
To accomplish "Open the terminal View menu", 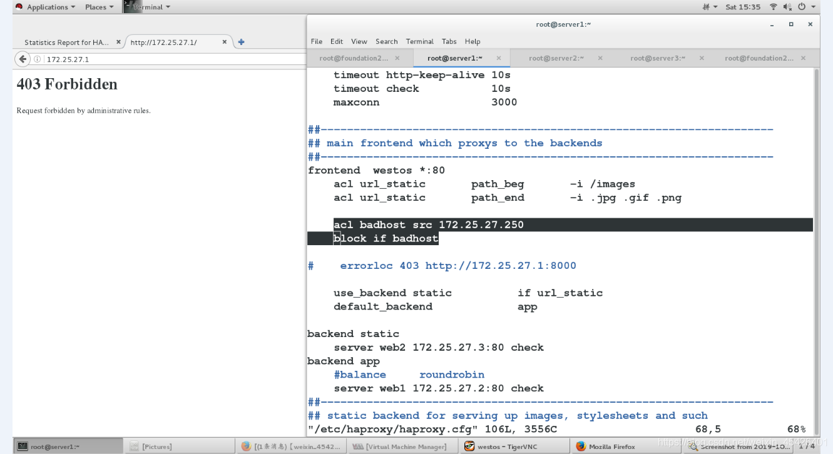I will pos(359,41).
